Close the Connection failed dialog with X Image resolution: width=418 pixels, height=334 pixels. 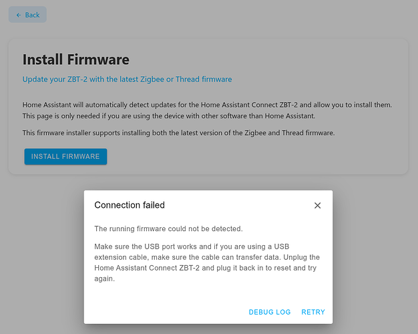tap(317, 205)
